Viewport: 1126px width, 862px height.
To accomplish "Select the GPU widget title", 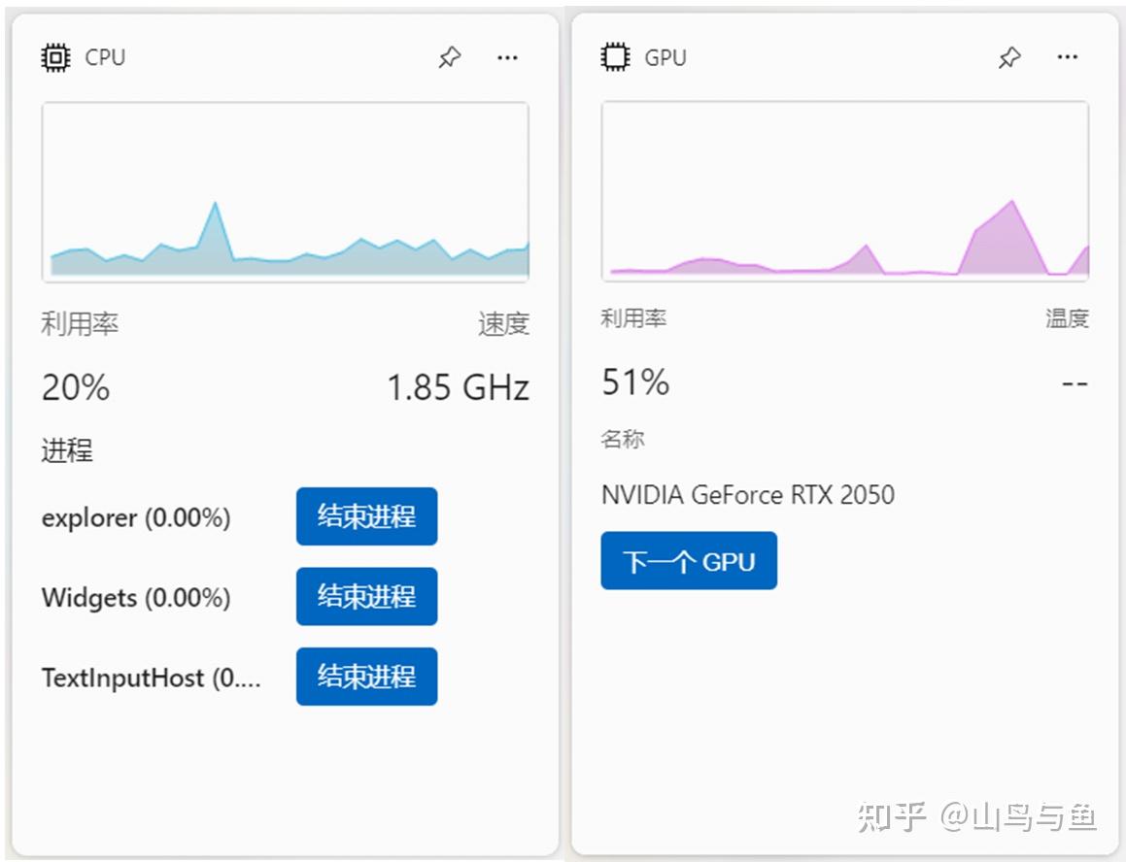I will pyautogui.click(x=665, y=57).
